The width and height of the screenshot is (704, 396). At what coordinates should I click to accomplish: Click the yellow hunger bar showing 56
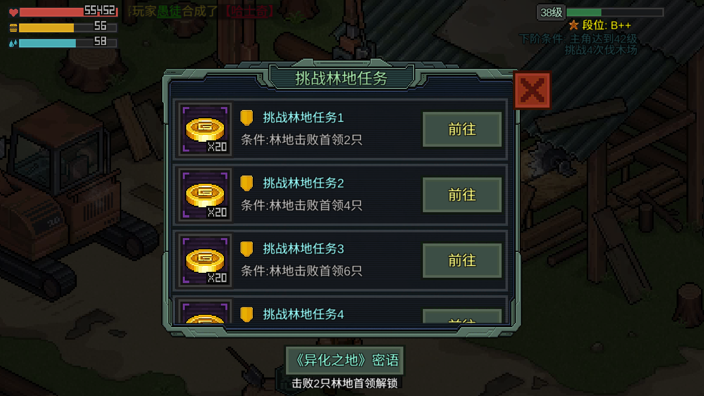68,27
